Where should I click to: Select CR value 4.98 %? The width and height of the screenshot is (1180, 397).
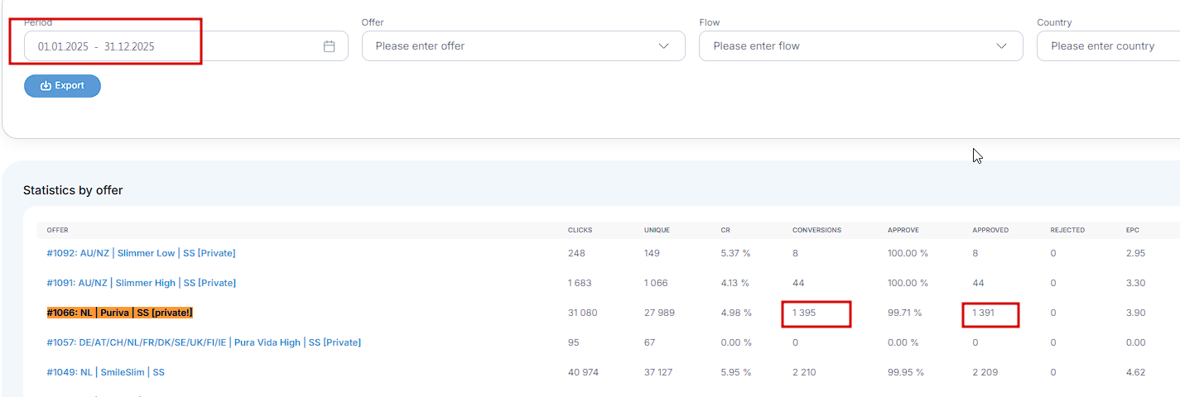pyautogui.click(x=736, y=313)
